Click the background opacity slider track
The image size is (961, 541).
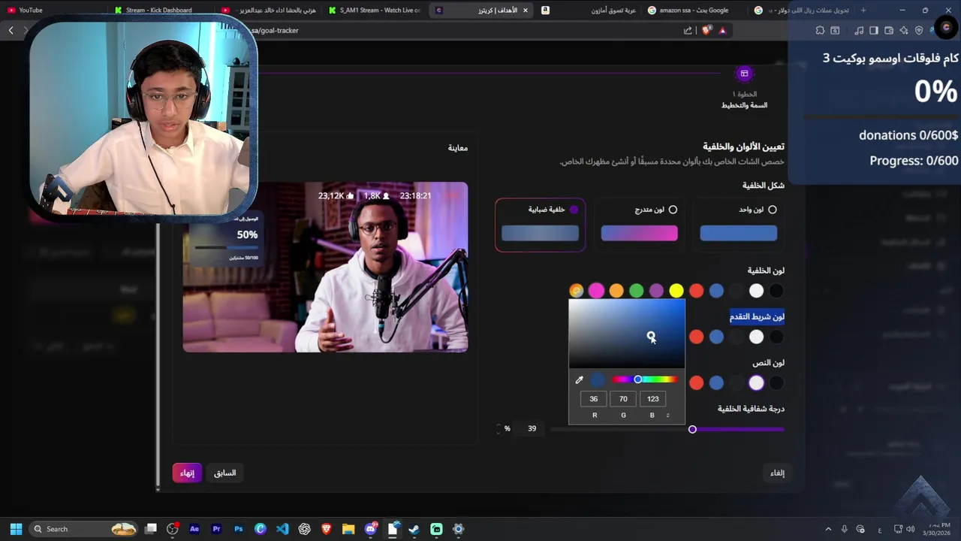point(667,429)
